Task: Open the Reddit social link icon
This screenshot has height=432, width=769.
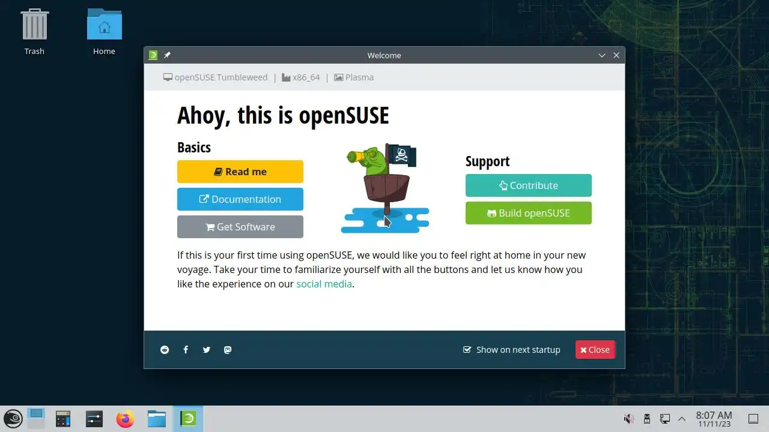Action: 165,350
